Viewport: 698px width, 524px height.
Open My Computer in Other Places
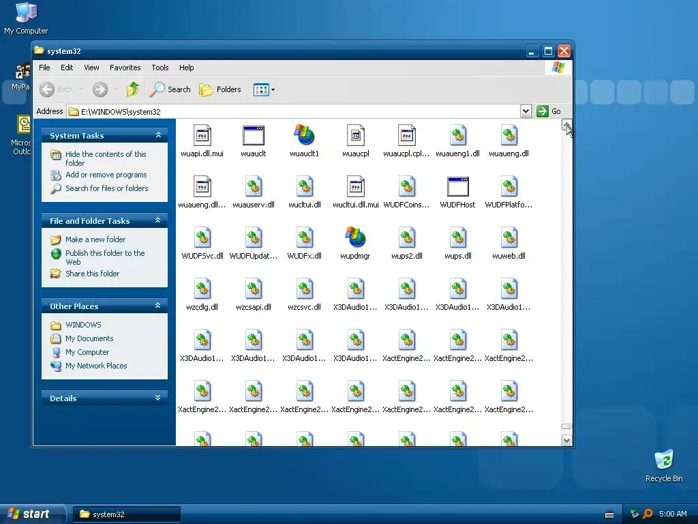[87, 352]
